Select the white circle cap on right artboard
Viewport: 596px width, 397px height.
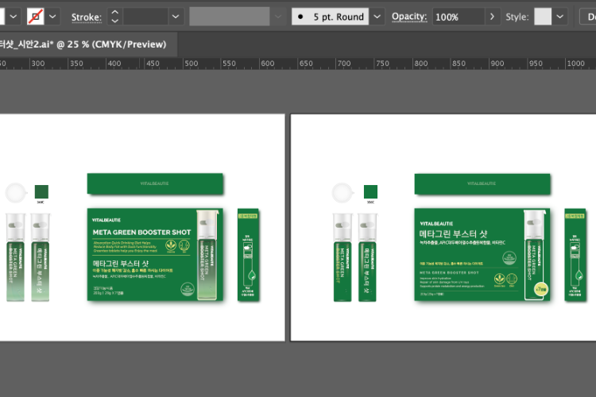[x=342, y=193]
